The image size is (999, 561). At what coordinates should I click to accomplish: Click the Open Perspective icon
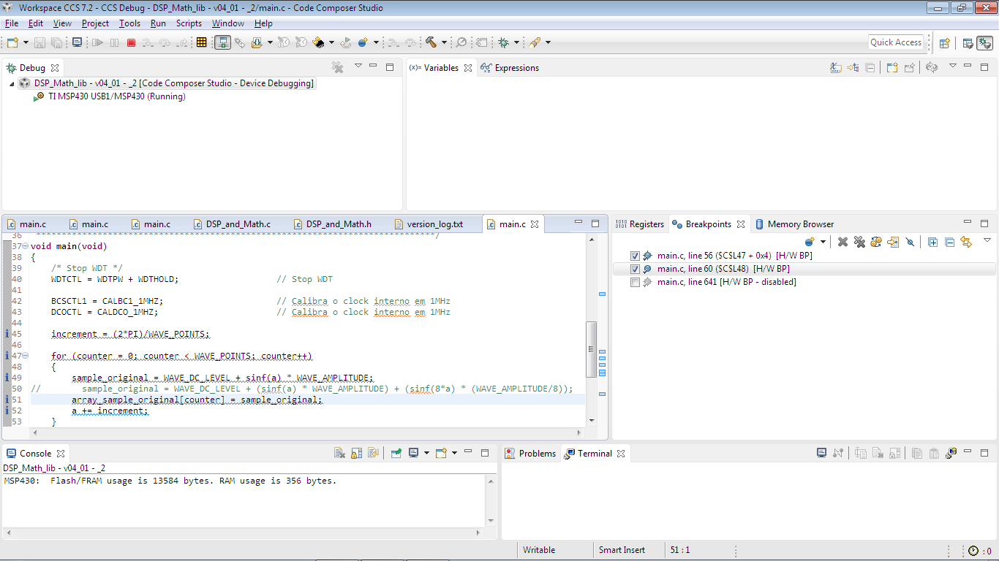pyautogui.click(x=944, y=42)
